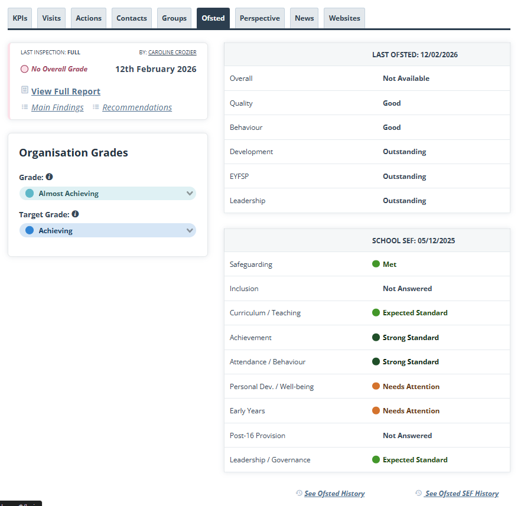Click the 'Expected Standard' value for Leadership / Governance
The width and height of the screenshot is (524, 506).
[x=415, y=460]
